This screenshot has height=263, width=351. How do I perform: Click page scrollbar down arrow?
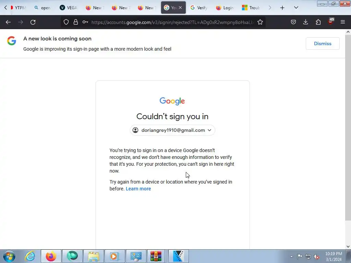[348, 247]
